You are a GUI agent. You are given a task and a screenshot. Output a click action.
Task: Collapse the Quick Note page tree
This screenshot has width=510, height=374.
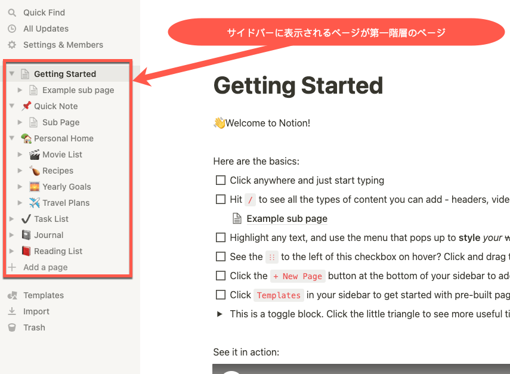[12, 106]
